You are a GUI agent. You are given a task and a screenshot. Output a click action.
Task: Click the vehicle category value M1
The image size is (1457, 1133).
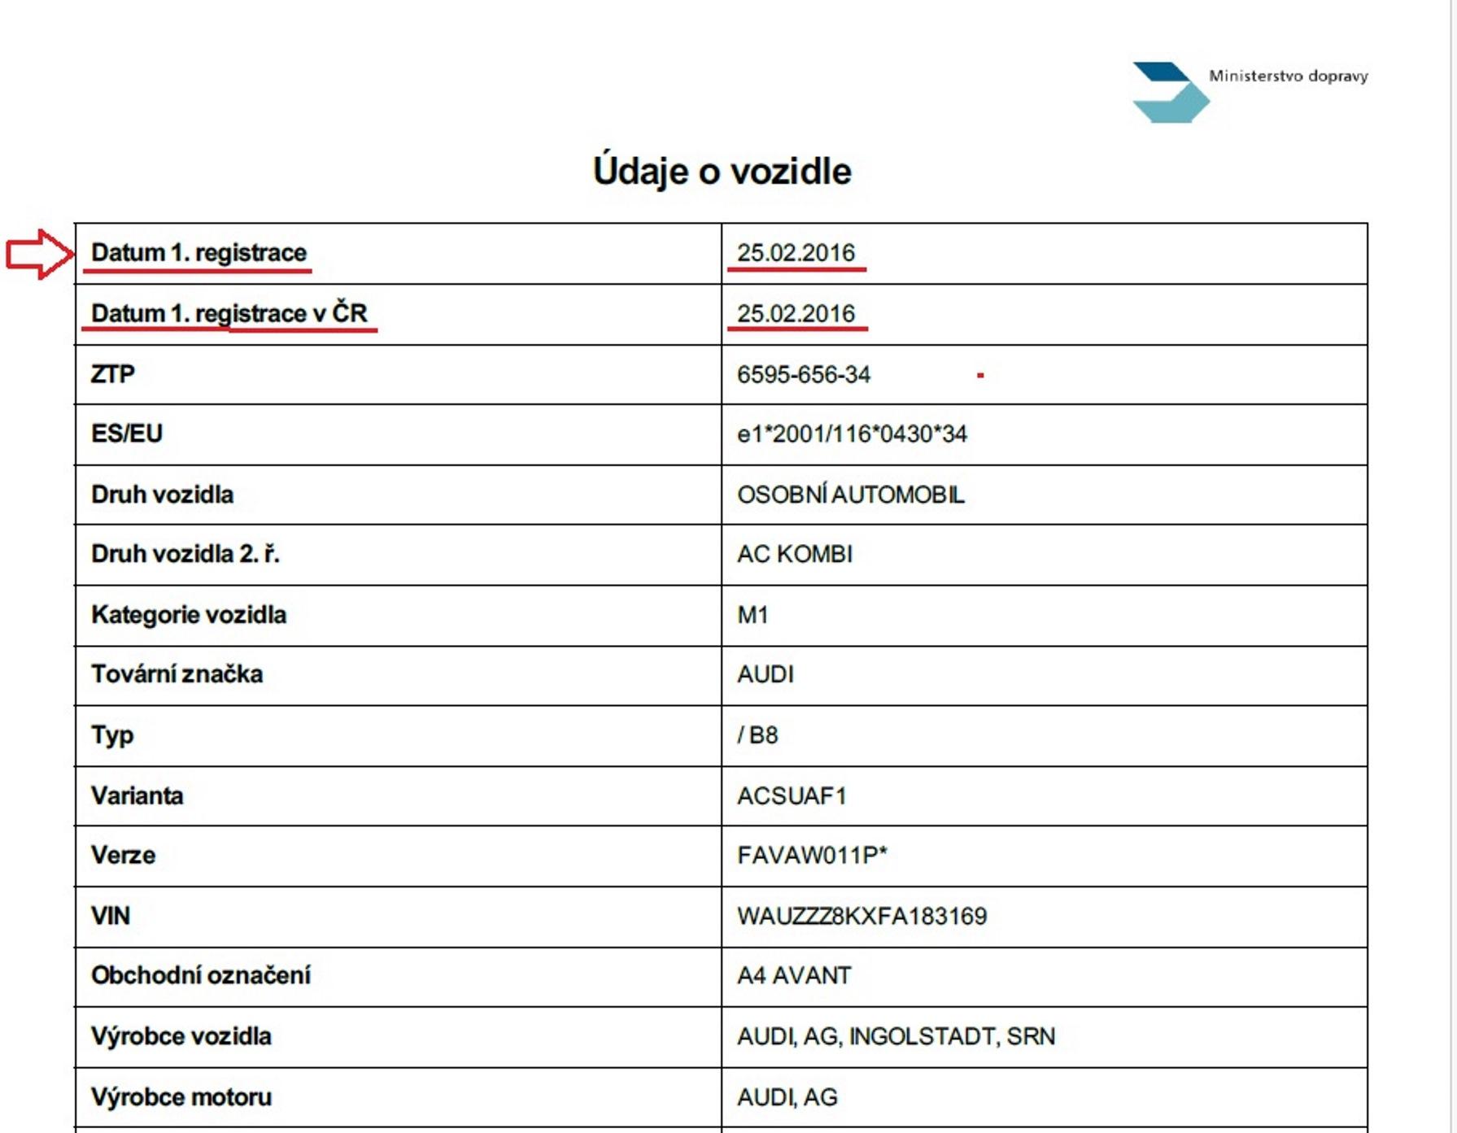click(752, 615)
